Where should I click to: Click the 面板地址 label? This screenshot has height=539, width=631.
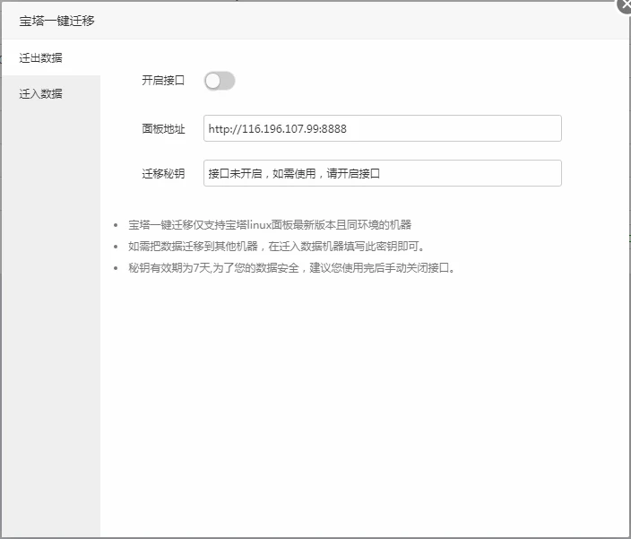click(x=163, y=129)
